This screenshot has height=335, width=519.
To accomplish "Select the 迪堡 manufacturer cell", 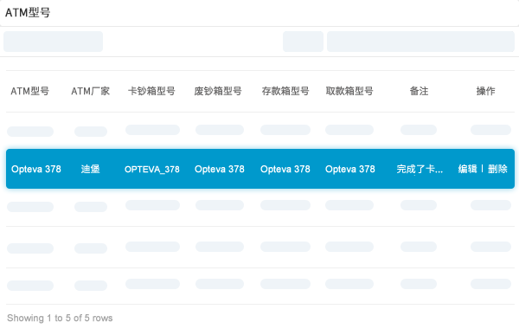I will click(x=90, y=169).
